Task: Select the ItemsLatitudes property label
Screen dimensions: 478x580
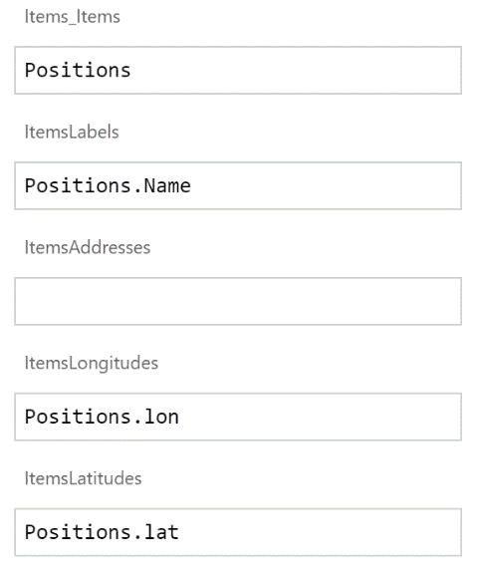Action: tap(84, 478)
